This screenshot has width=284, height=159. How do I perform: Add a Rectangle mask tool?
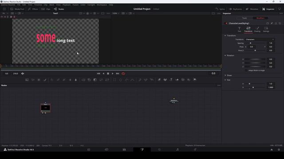(x=114, y=79)
